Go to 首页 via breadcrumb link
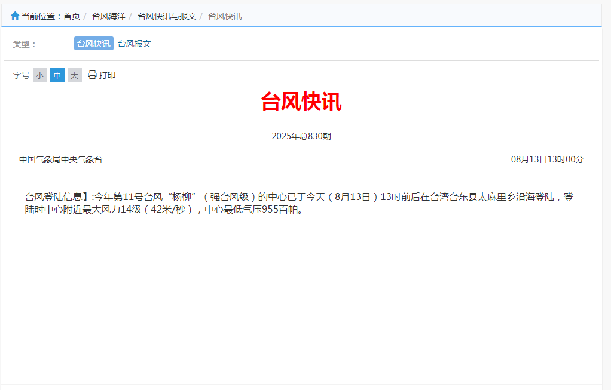The height and width of the screenshot is (390, 611). [x=72, y=16]
